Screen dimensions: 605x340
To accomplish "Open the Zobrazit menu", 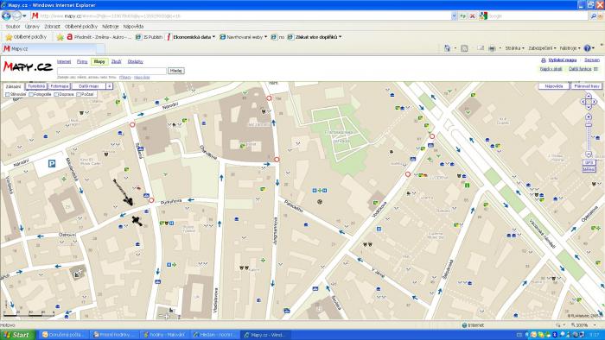I will coord(52,27).
